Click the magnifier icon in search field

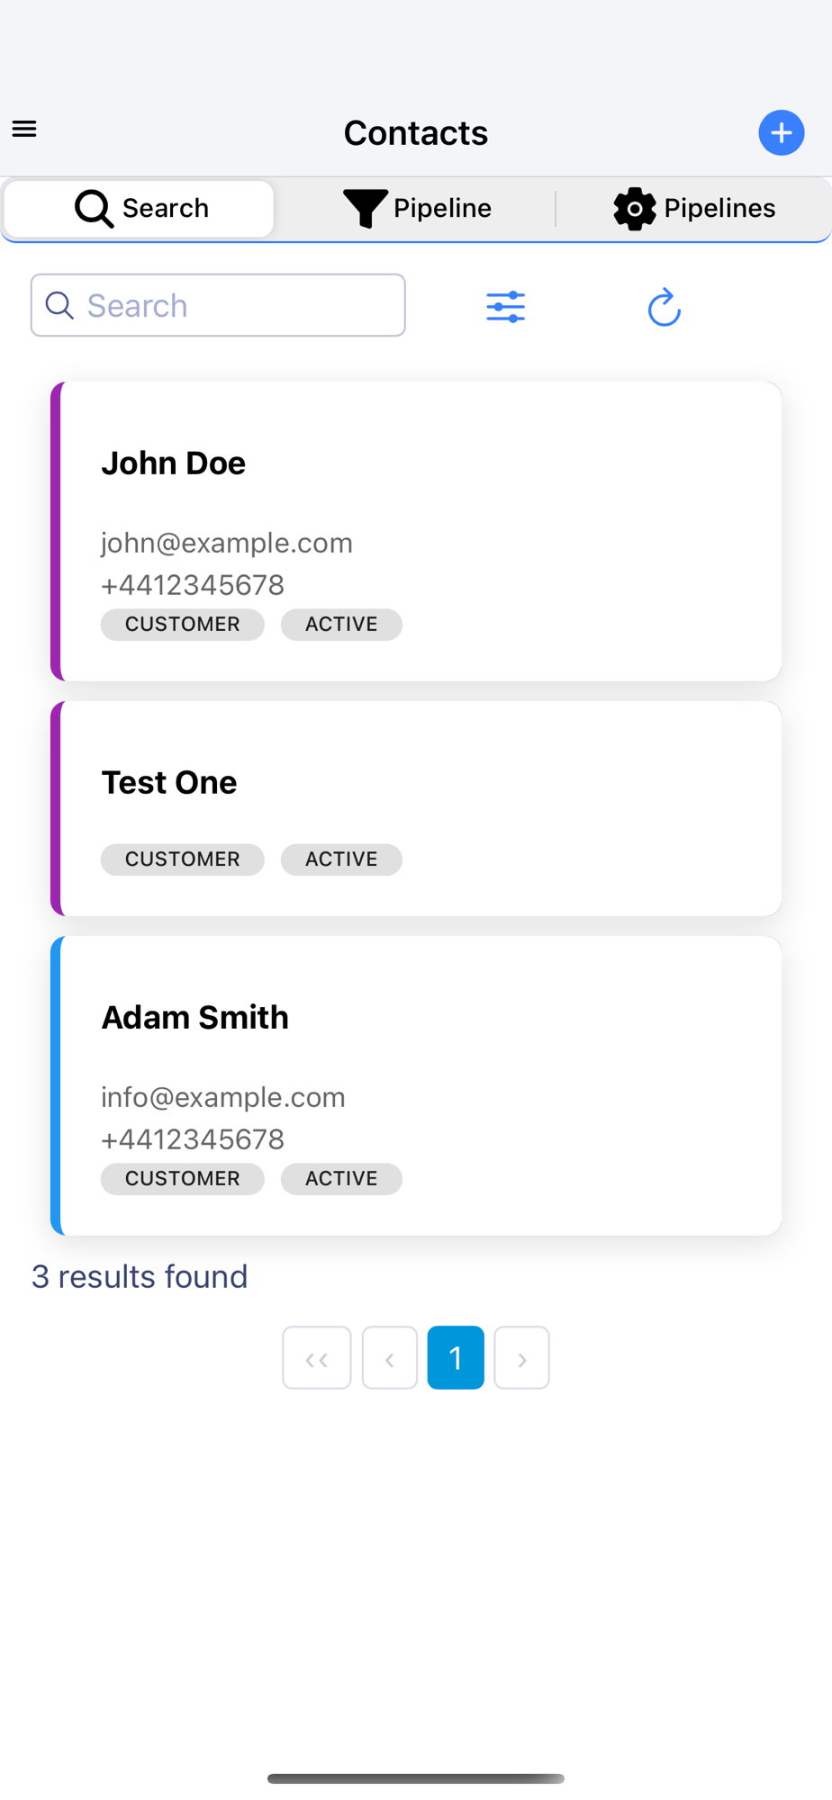pos(59,306)
